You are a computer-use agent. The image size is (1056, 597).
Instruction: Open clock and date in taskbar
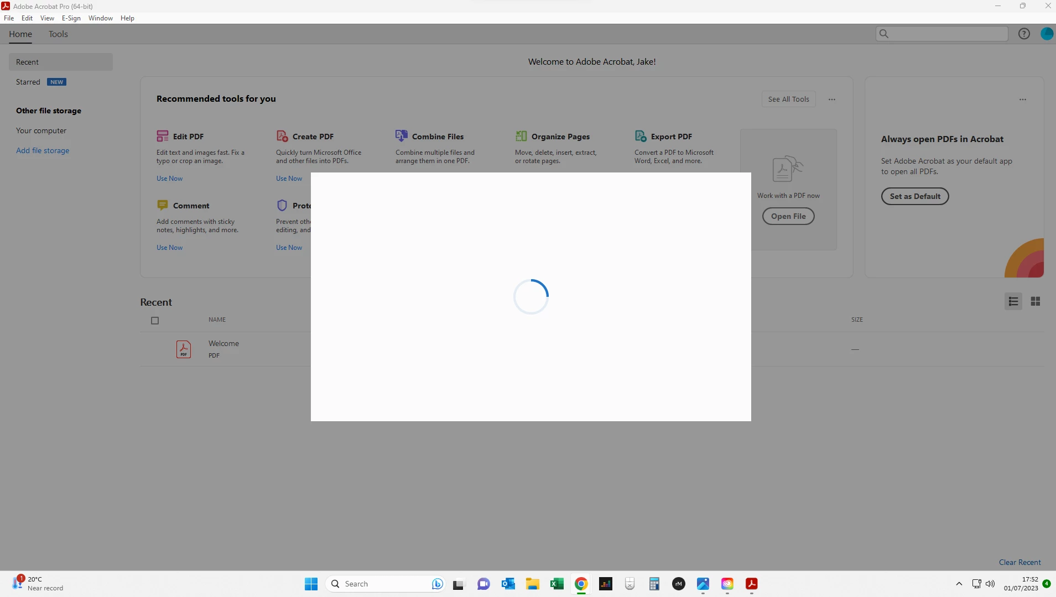point(1021,584)
